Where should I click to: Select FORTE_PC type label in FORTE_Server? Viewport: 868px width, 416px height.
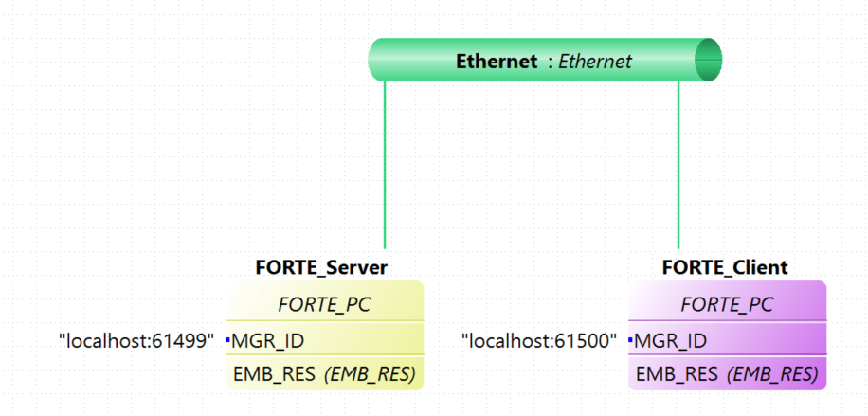pyautogui.click(x=324, y=304)
